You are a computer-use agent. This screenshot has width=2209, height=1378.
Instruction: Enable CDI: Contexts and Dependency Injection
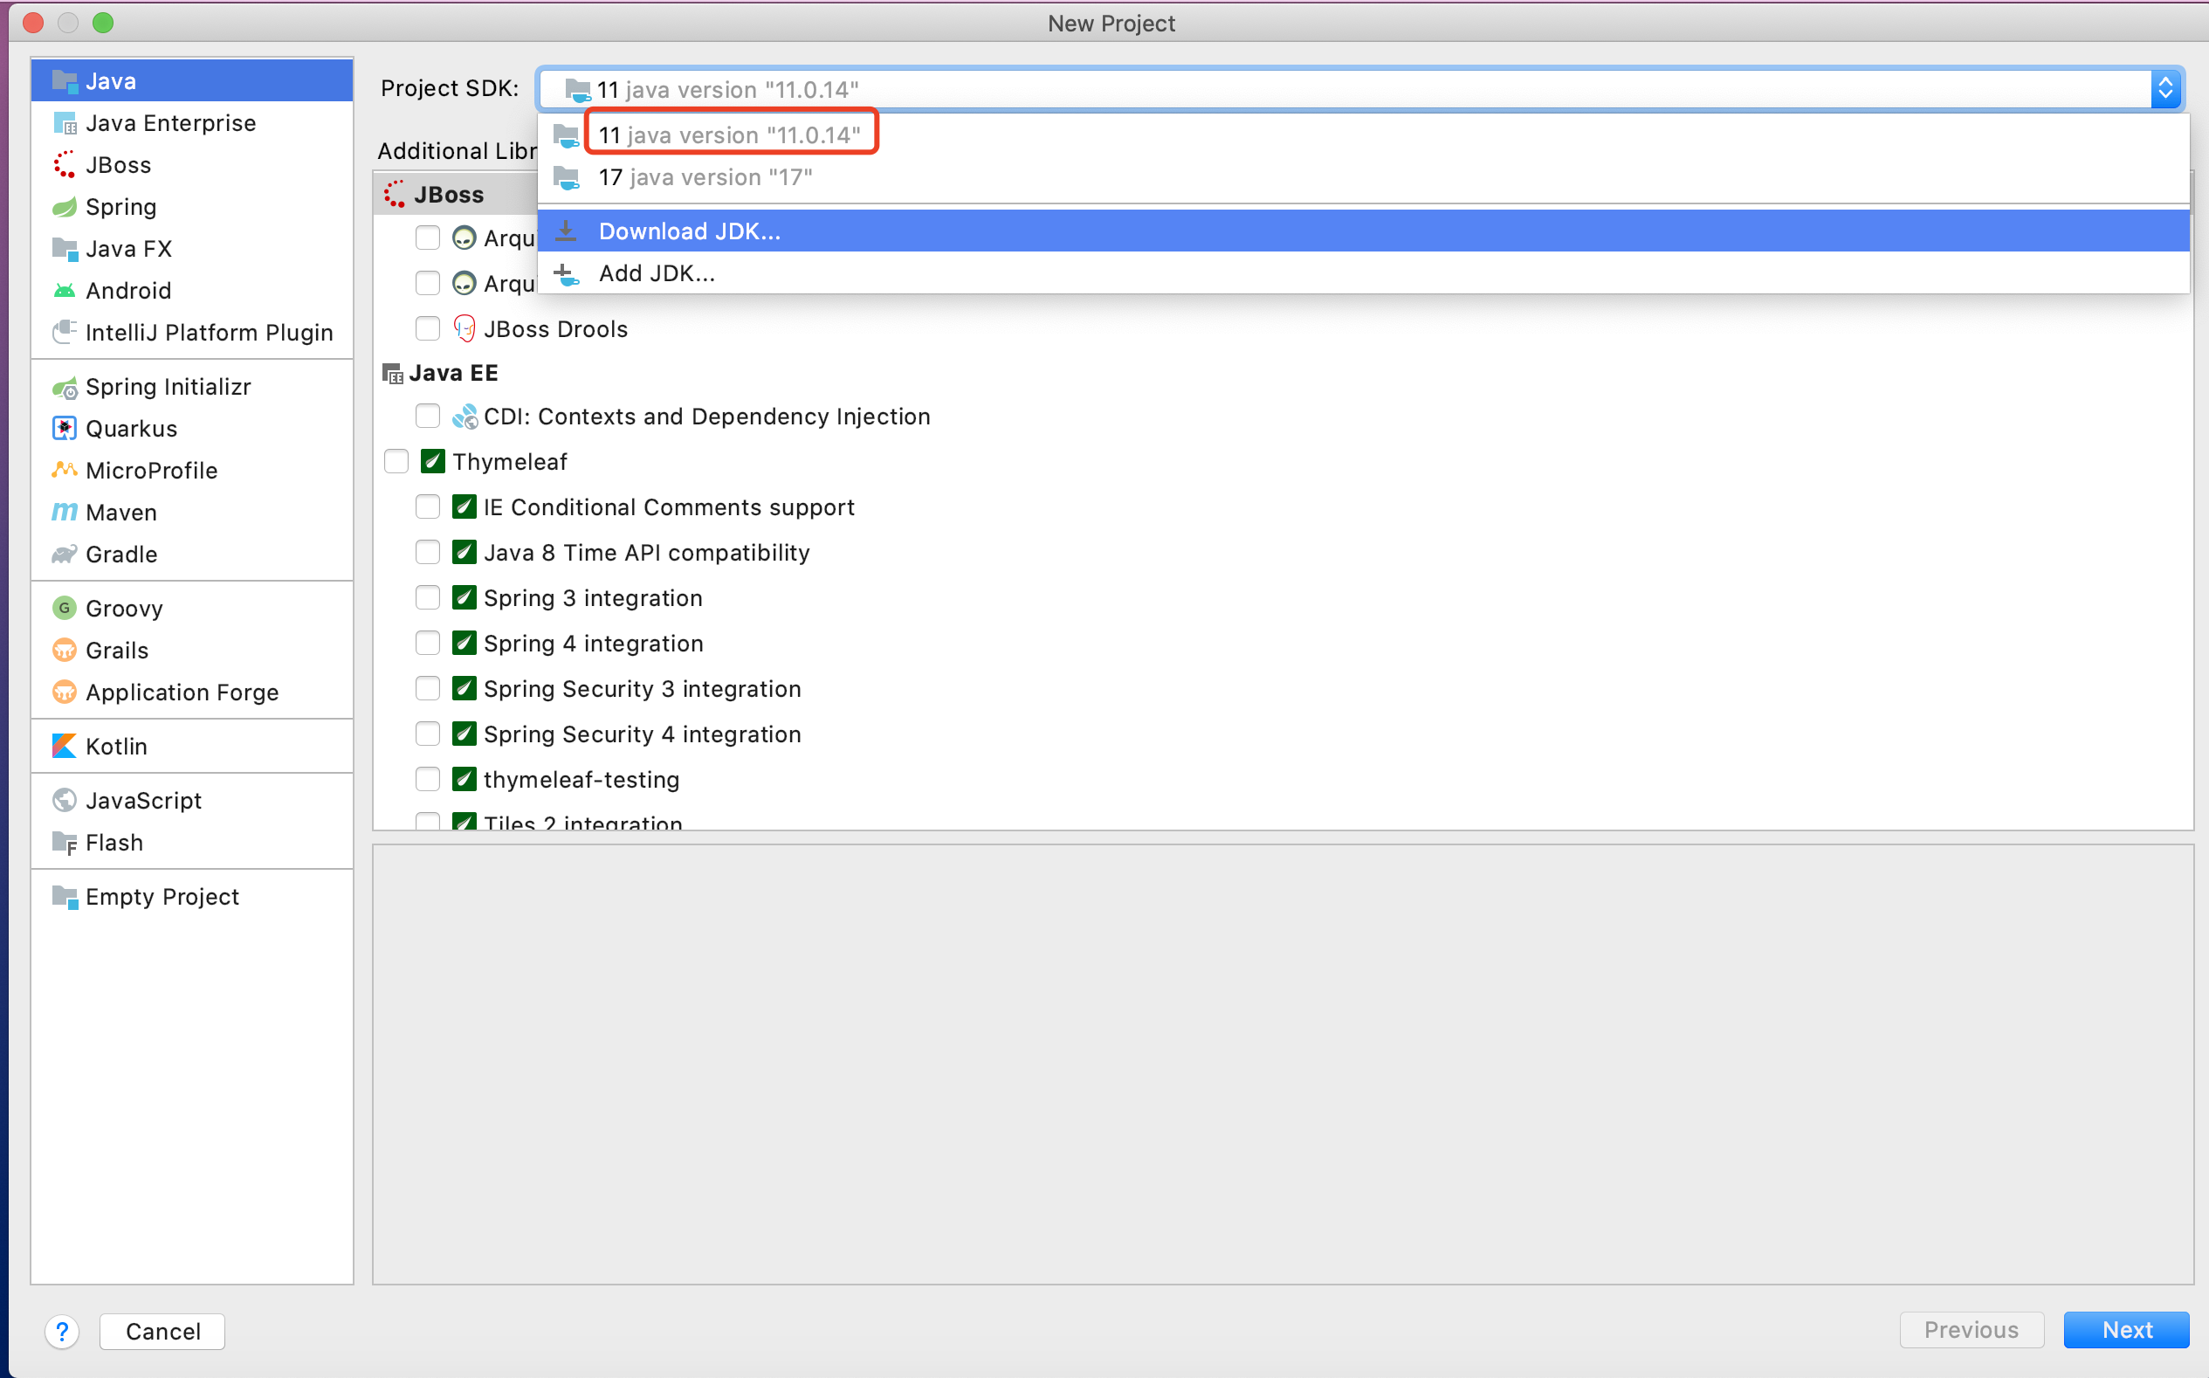(428, 416)
